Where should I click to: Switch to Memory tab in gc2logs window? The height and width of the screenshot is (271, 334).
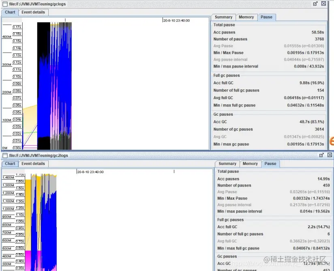pyautogui.click(x=250, y=164)
